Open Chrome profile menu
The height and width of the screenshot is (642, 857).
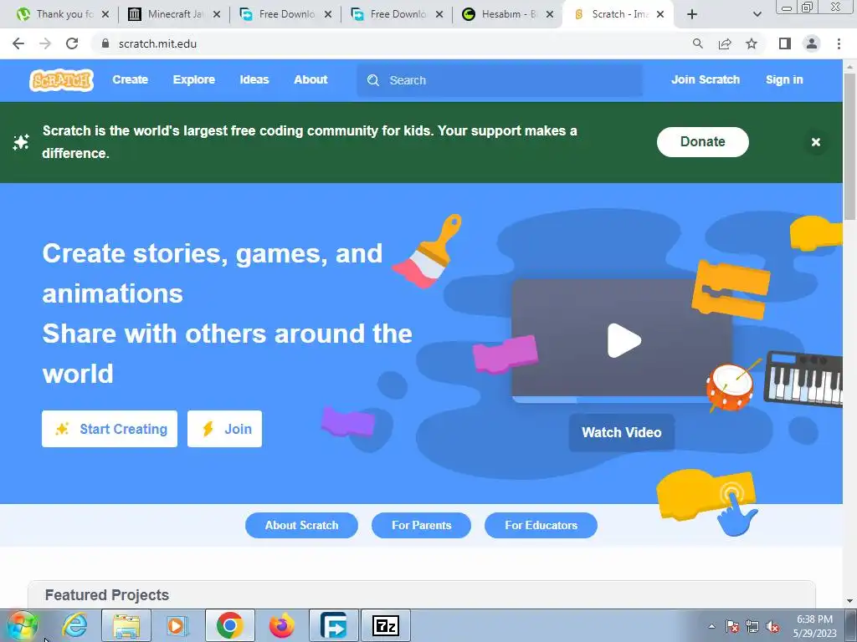pos(812,43)
